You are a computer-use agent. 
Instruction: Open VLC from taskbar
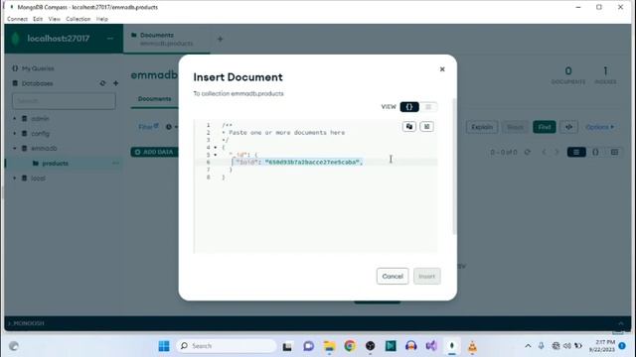click(x=472, y=346)
